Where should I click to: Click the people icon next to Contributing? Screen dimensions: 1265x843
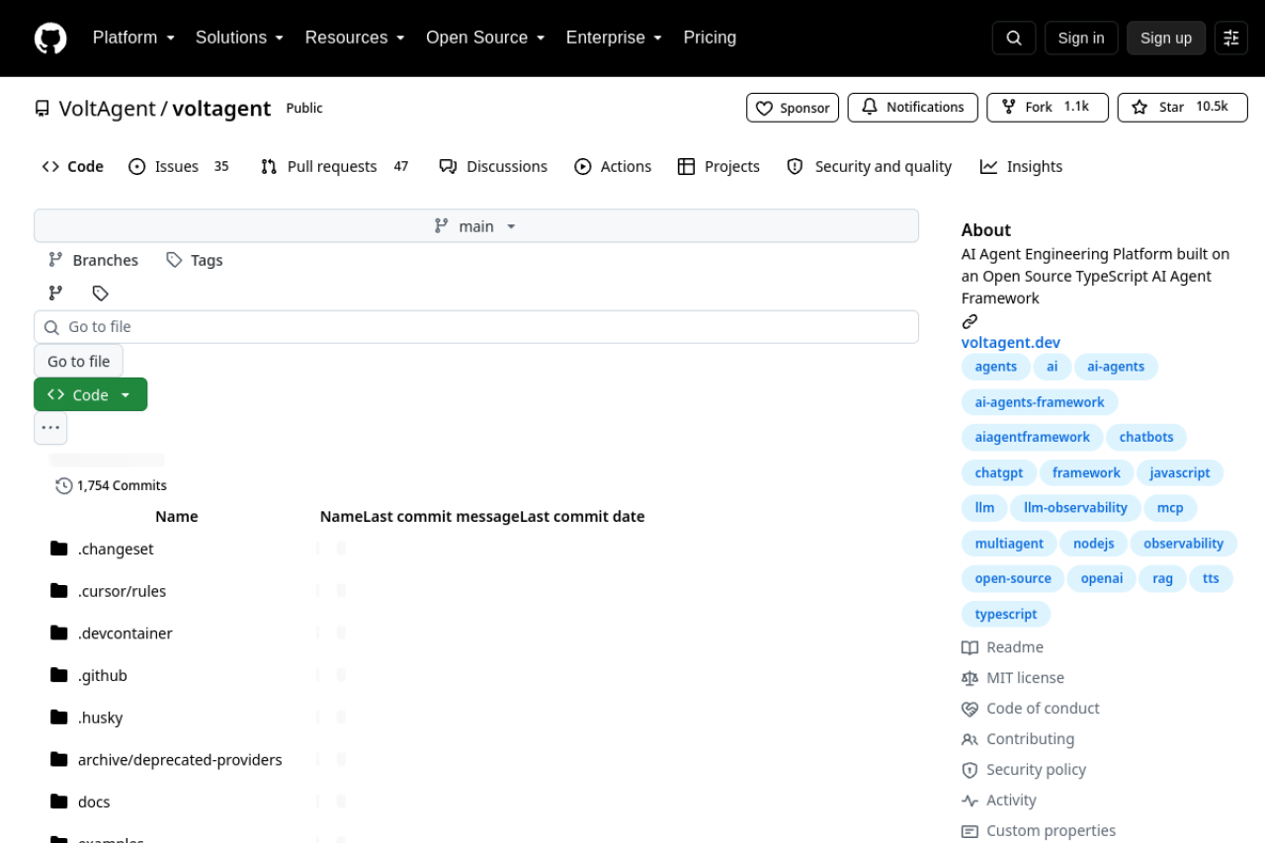click(970, 739)
